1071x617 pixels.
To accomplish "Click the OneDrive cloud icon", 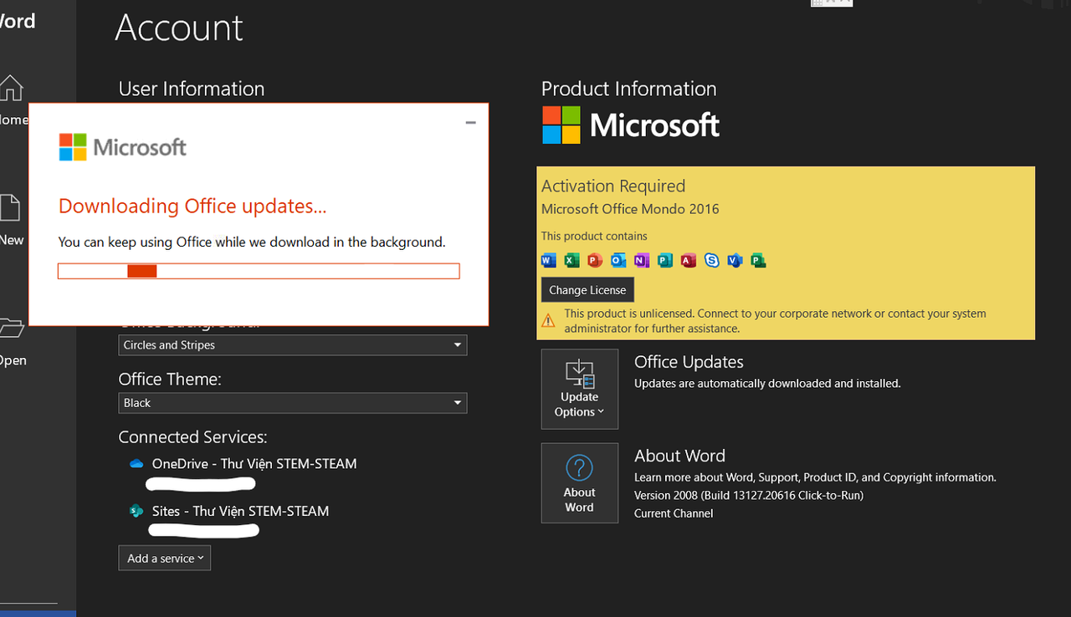I will click(136, 463).
